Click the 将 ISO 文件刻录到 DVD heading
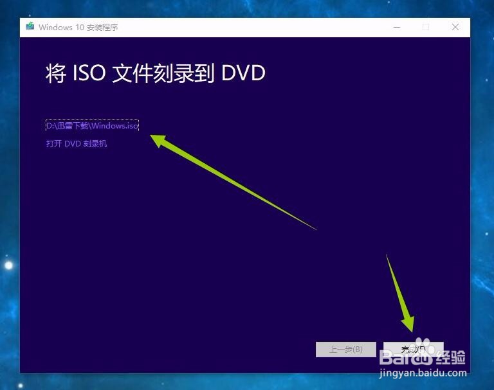Image resolution: width=494 pixels, height=390 pixels. (x=155, y=73)
